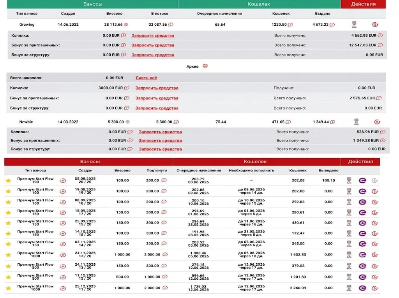Click the Снять всё link

(147, 78)
